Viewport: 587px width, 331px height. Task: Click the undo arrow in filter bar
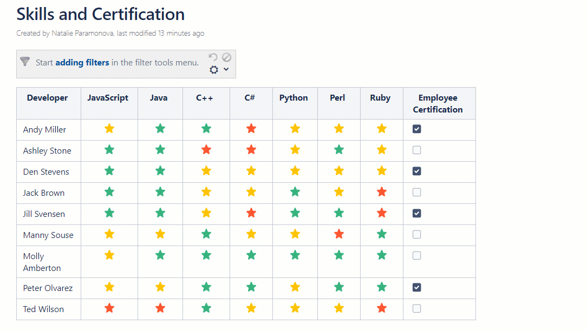tap(213, 57)
